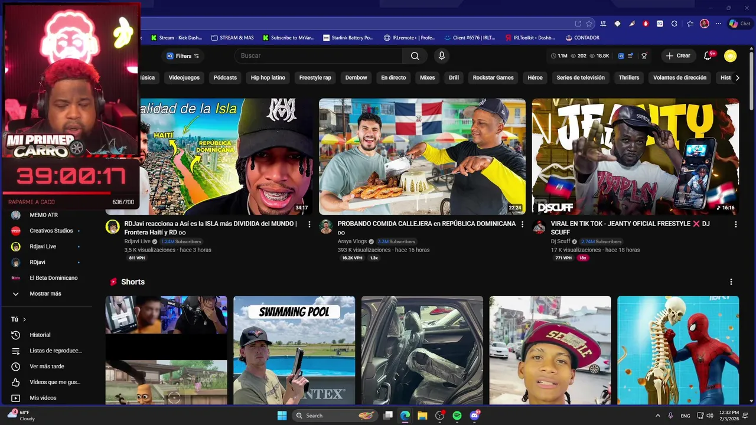This screenshot has width=756, height=425.
Task: Select the Volantes de dirección chip
Action: [x=680, y=77]
